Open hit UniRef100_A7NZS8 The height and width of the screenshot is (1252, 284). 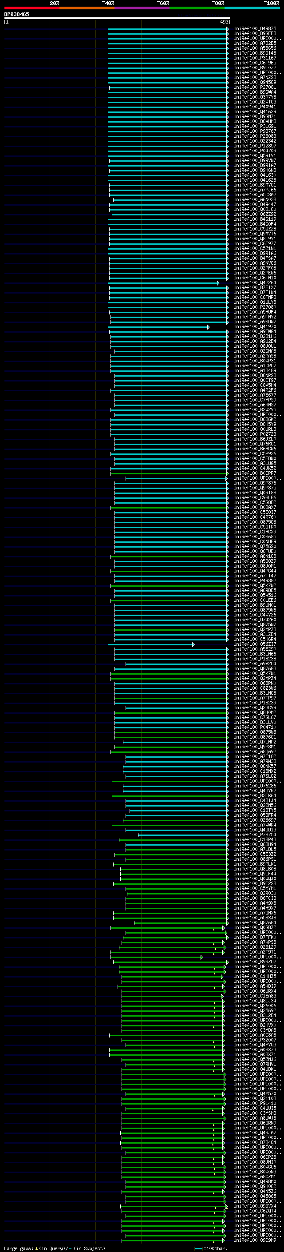click(x=254, y=77)
